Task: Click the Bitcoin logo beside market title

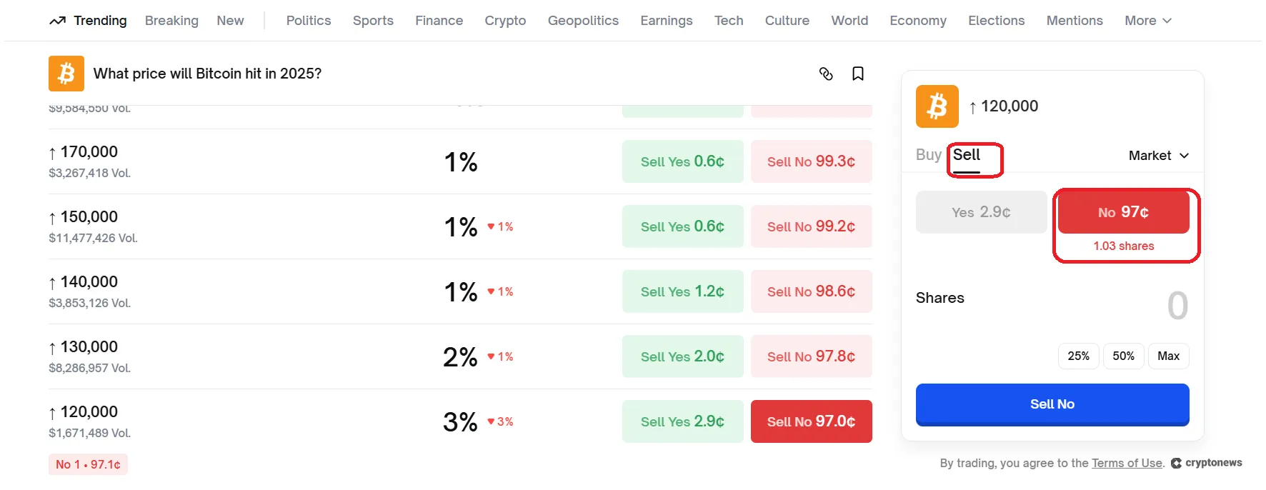Action: click(66, 74)
